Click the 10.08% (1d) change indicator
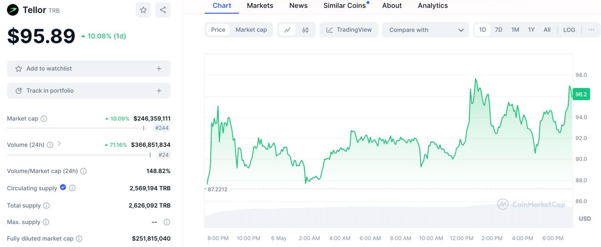This screenshot has height=247, width=601. click(103, 36)
